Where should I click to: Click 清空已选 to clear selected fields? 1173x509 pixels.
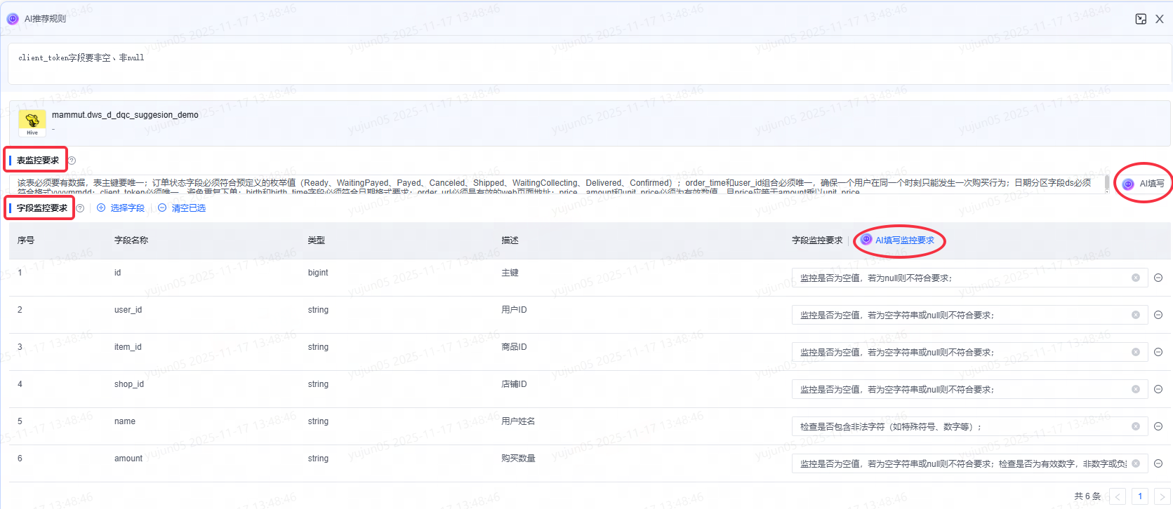coord(182,208)
